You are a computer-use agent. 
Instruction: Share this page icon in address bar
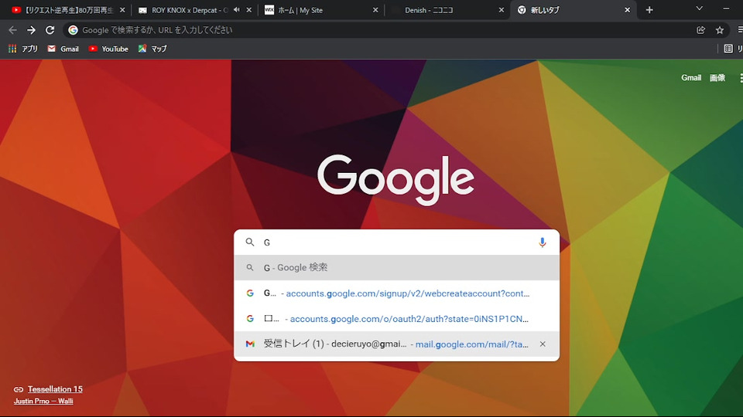tap(701, 30)
